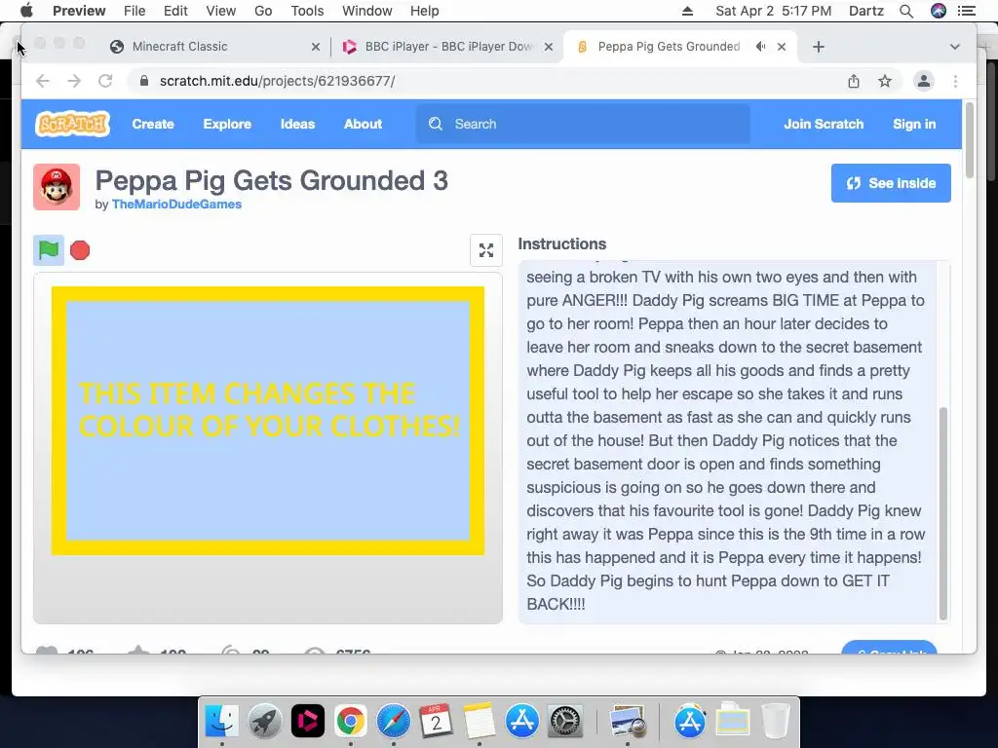The image size is (998, 748).
Task: Reload the page
Action: [x=105, y=81]
